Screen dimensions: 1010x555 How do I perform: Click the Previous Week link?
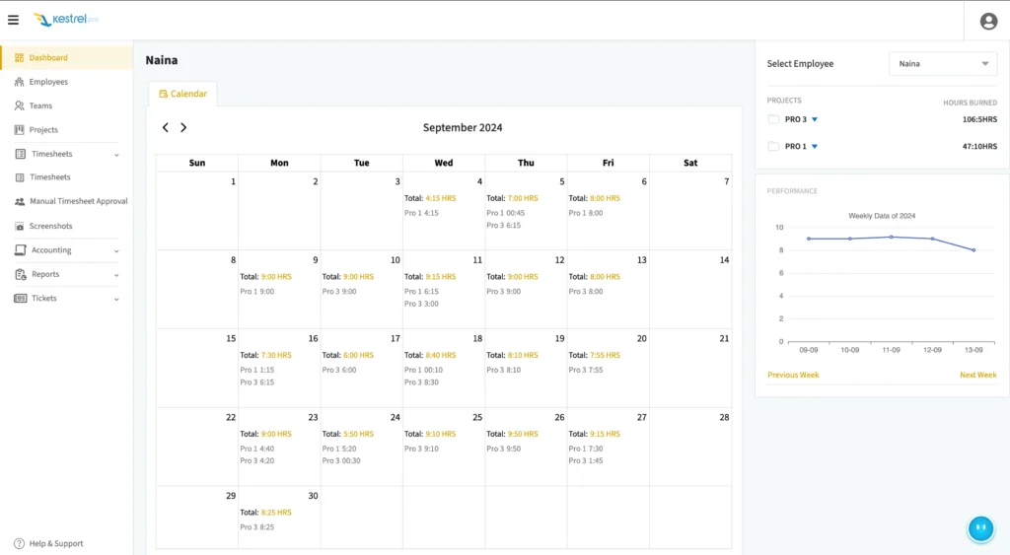(x=793, y=375)
